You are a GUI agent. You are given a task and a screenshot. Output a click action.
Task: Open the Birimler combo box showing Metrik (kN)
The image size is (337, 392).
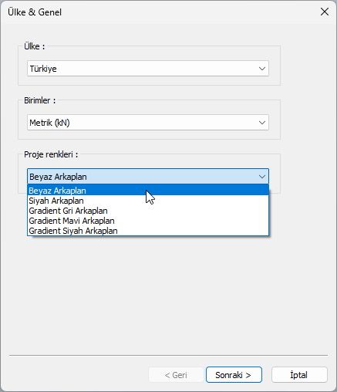tap(148, 123)
